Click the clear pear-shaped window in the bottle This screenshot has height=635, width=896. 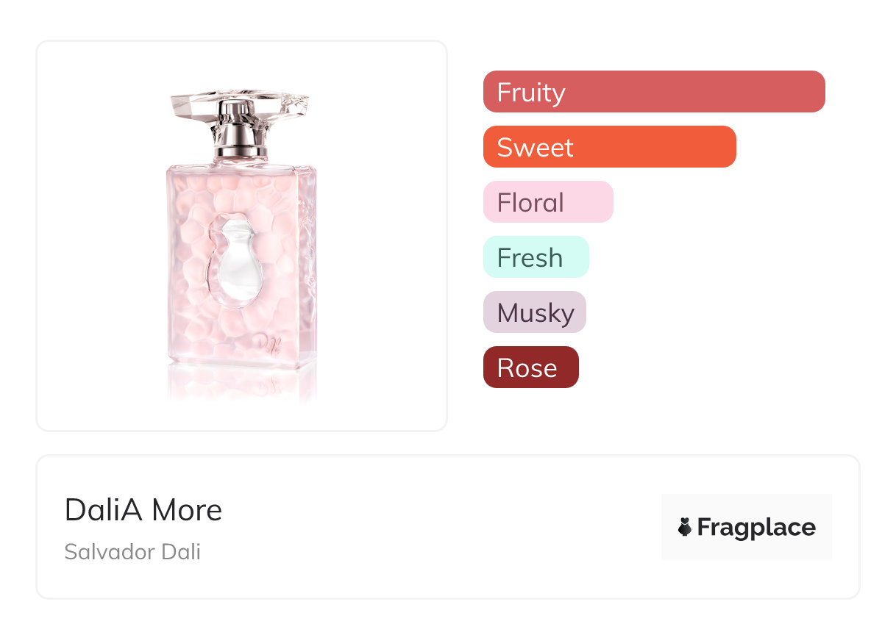click(239, 265)
